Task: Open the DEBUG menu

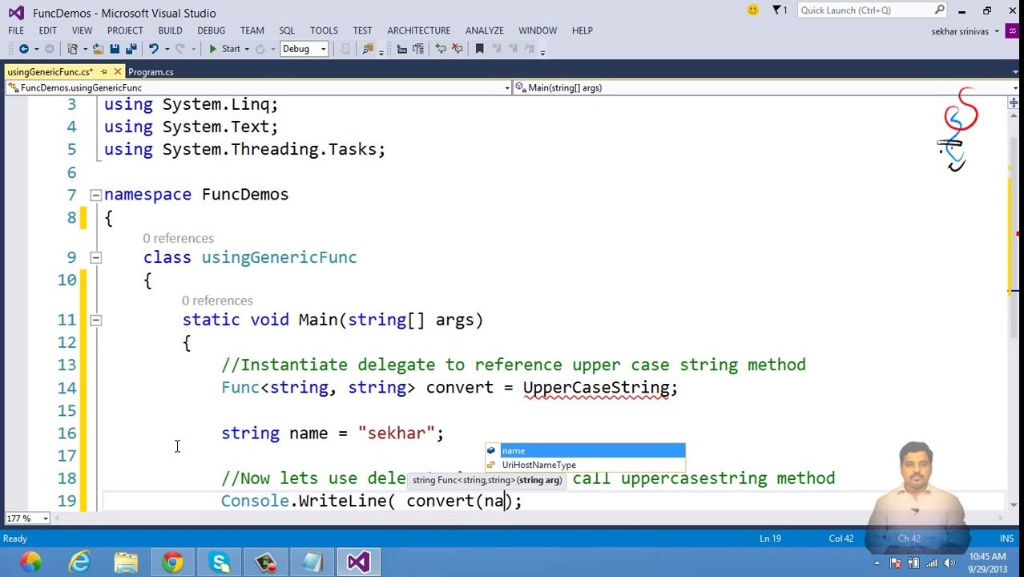Action: click(211, 30)
